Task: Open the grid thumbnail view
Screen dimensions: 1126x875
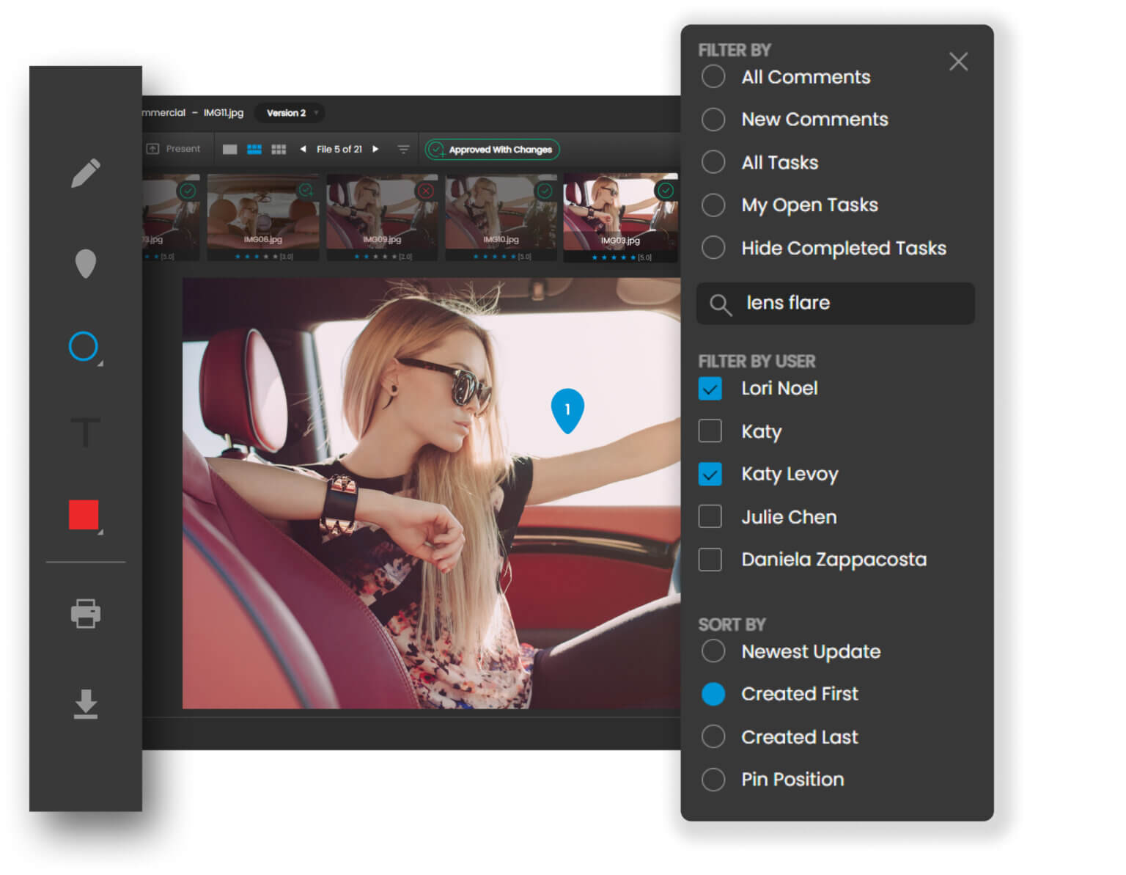Action: [279, 149]
